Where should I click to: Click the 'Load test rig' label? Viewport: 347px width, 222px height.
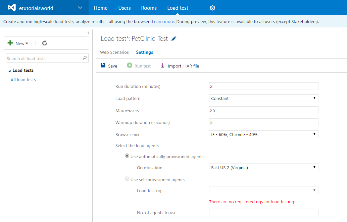(x=149, y=191)
